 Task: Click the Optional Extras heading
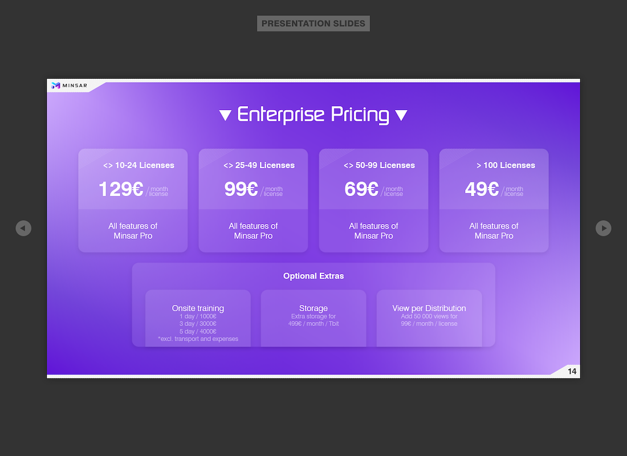click(313, 276)
